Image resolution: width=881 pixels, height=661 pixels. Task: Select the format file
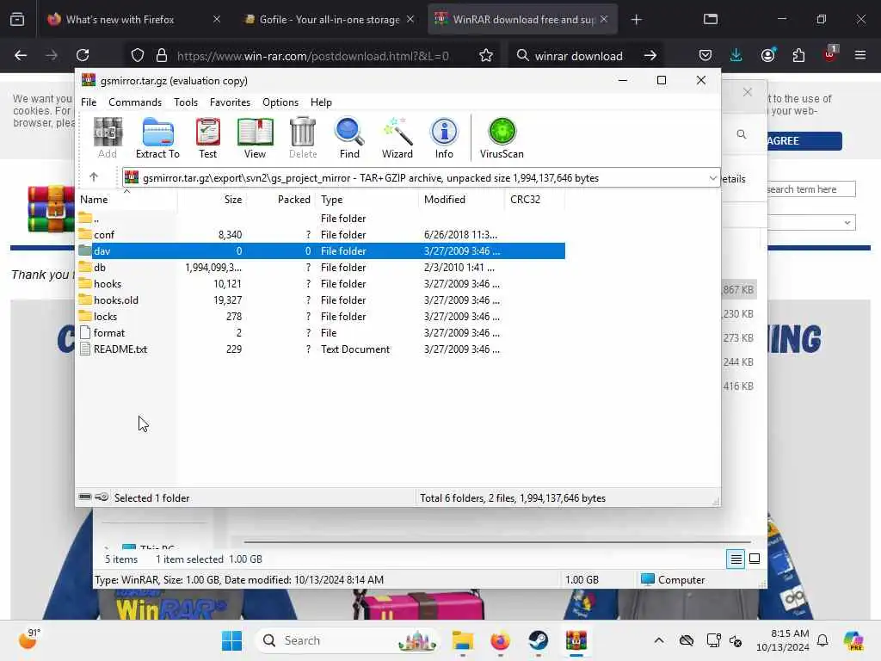[x=320, y=333]
